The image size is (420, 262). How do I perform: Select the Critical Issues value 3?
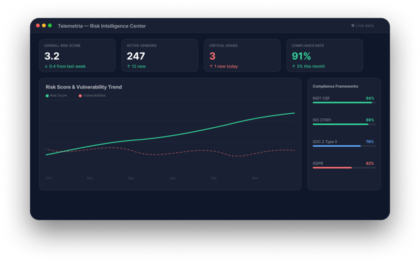[x=212, y=56]
